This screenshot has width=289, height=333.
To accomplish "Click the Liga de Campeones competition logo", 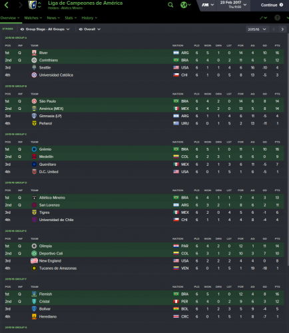I will [33, 5].
